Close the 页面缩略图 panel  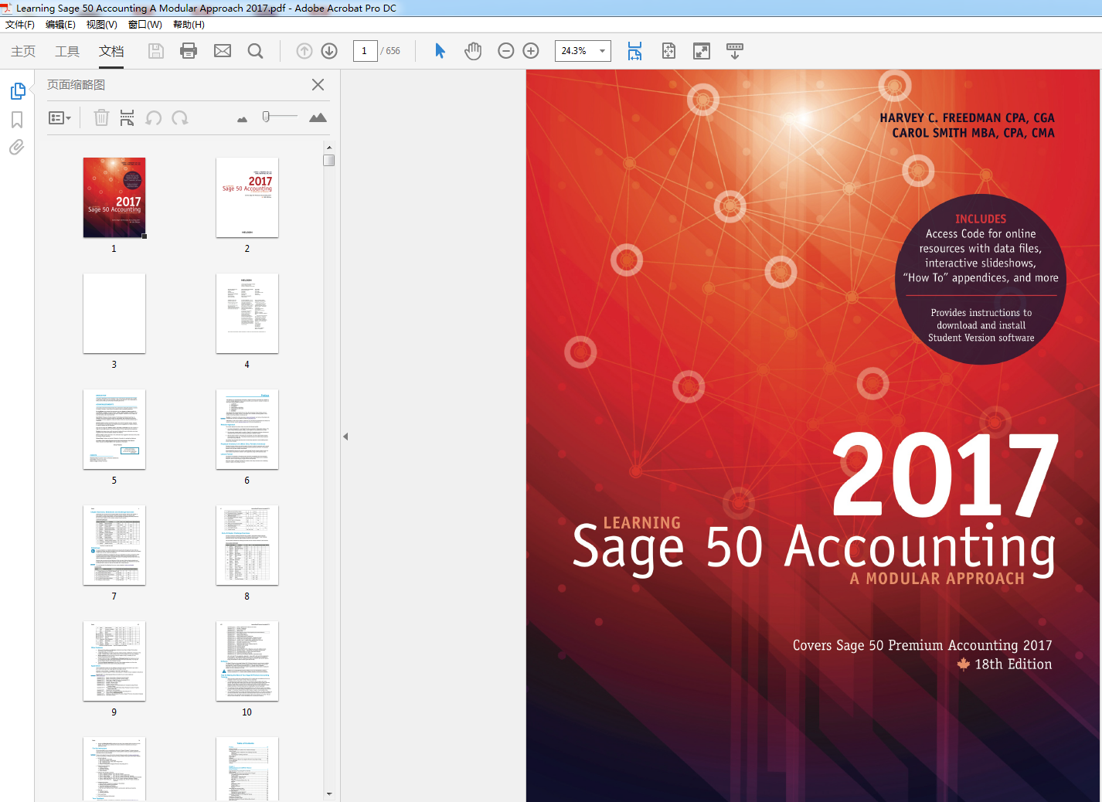(x=318, y=85)
